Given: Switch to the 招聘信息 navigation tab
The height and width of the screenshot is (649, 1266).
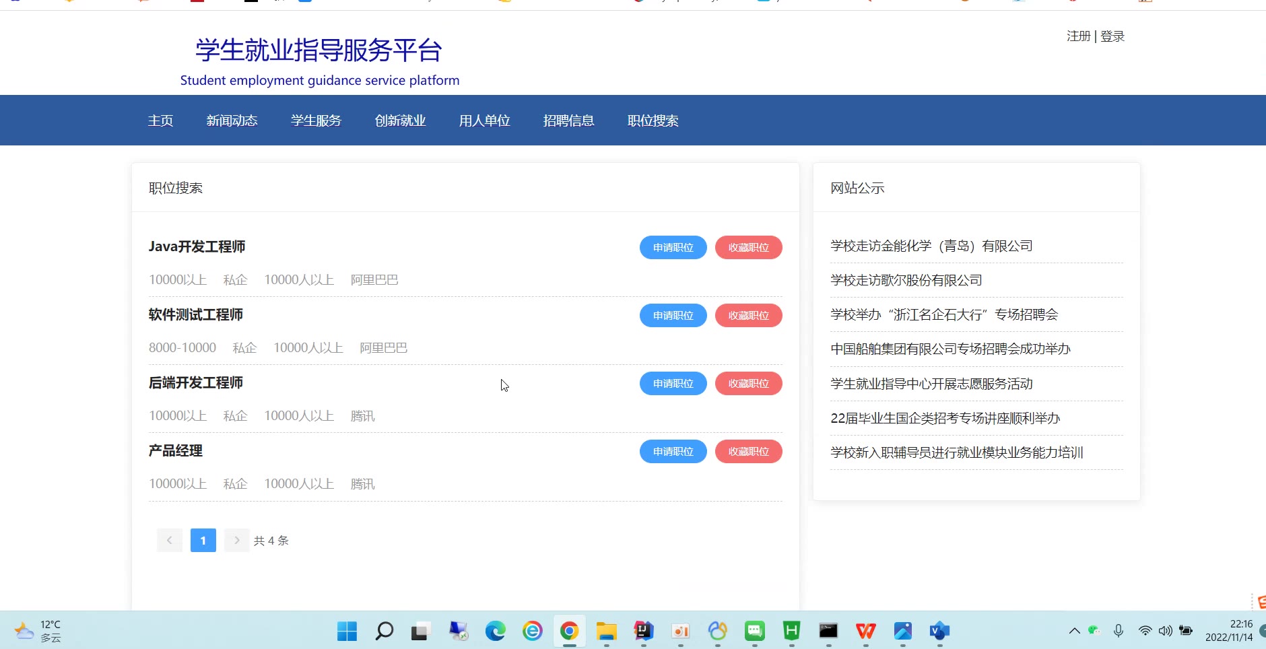Looking at the screenshot, I should [x=568, y=121].
